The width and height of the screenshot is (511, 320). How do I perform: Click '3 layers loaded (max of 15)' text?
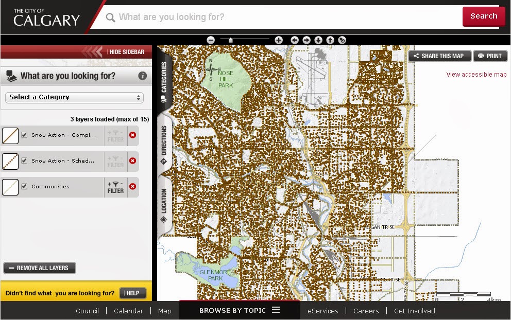pyautogui.click(x=110, y=119)
